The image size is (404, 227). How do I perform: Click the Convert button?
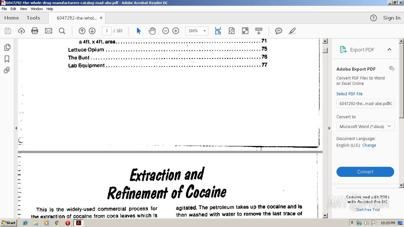pos(365,172)
